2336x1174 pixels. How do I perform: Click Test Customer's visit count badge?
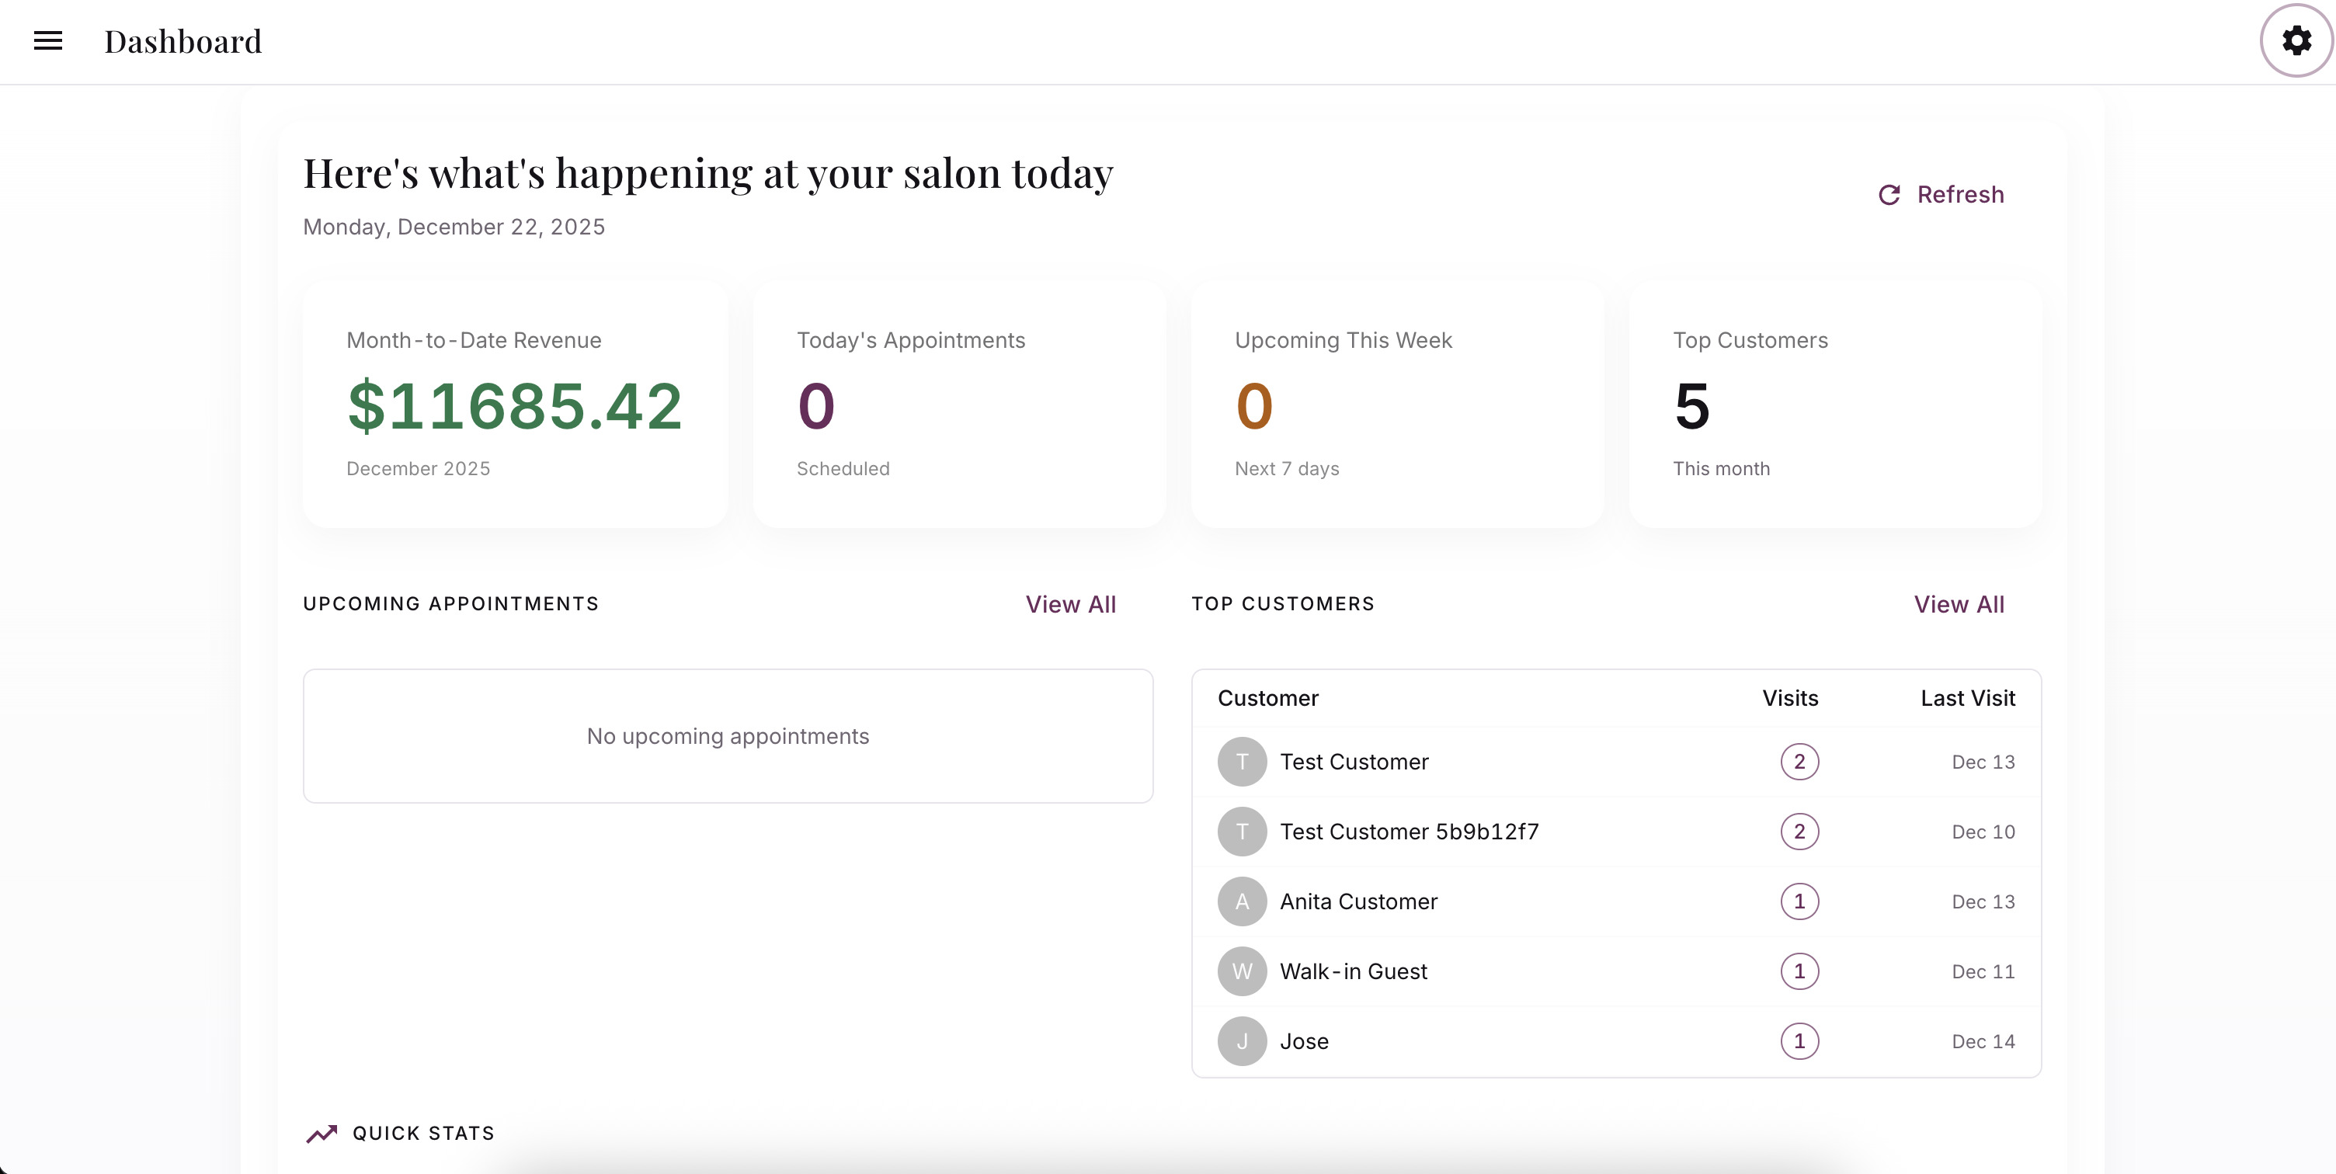(1799, 762)
